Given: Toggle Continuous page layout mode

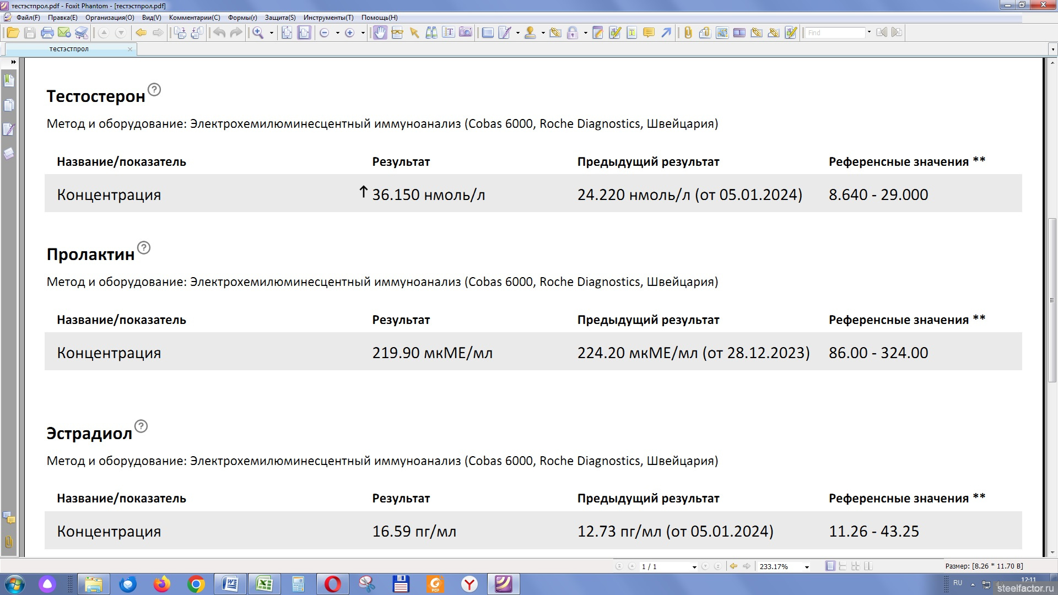Looking at the screenshot, I should point(843,566).
